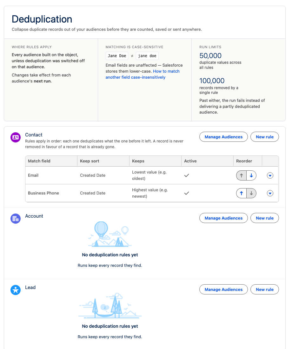Add a New rule for Account
292x349 pixels.
pyautogui.click(x=265, y=218)
